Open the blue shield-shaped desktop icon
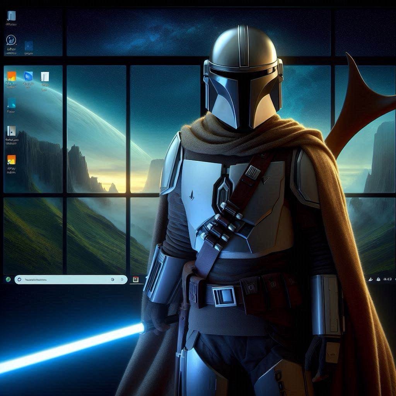The image size is (396, 396). [x=28, y=76]
